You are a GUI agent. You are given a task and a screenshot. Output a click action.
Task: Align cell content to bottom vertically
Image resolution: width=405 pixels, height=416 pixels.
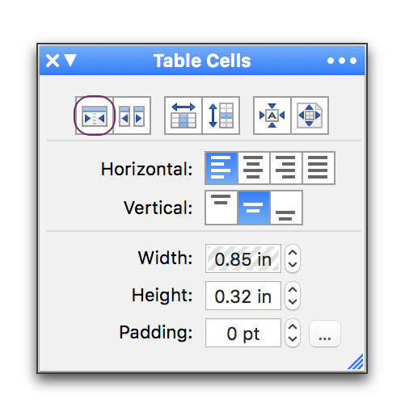click(286, 208)
